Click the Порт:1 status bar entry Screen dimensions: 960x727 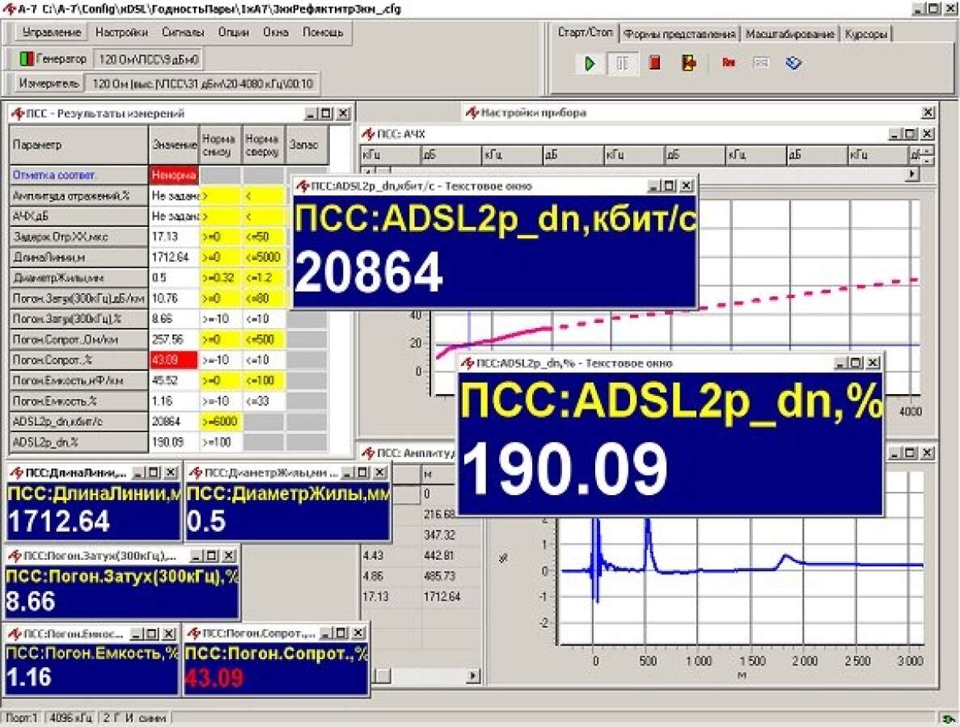coord(21,718)
